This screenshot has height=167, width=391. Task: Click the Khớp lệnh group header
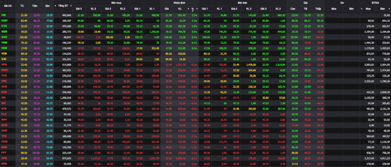point(179,3)
